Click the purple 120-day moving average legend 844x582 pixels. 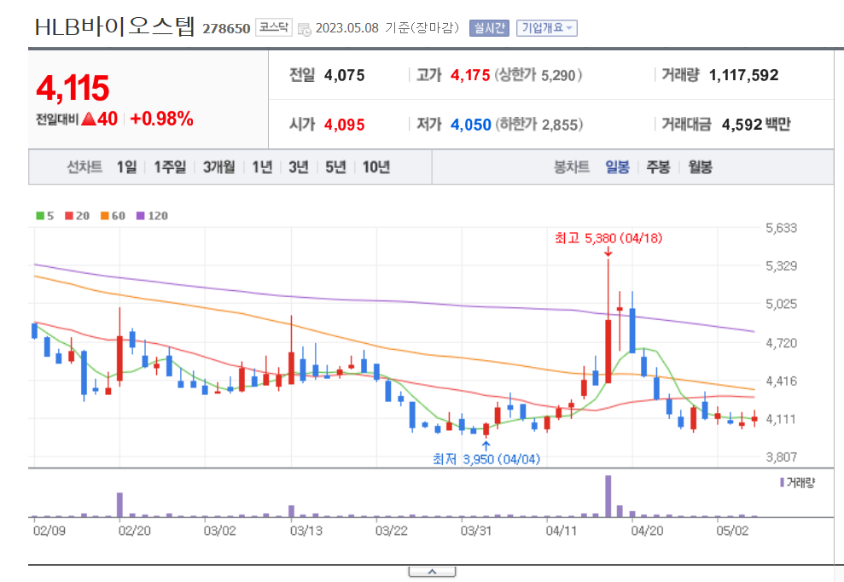152,216
